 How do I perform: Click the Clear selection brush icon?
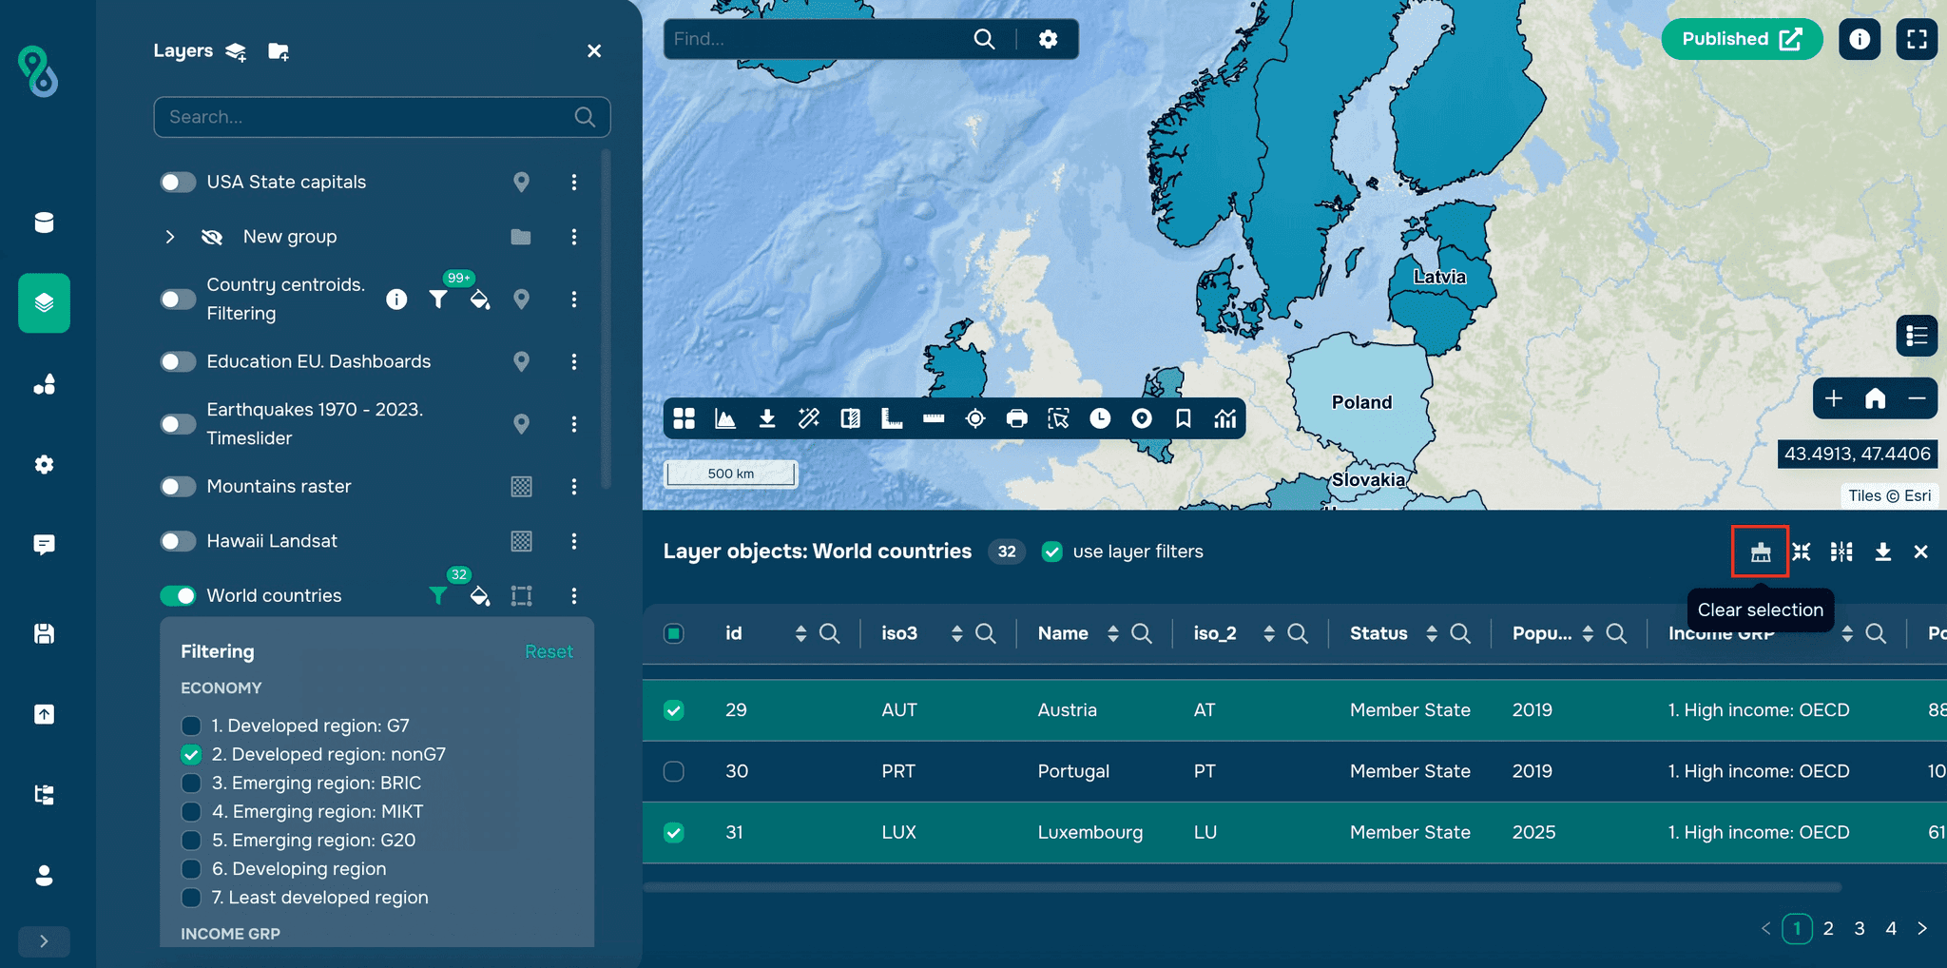(1760, 552)
